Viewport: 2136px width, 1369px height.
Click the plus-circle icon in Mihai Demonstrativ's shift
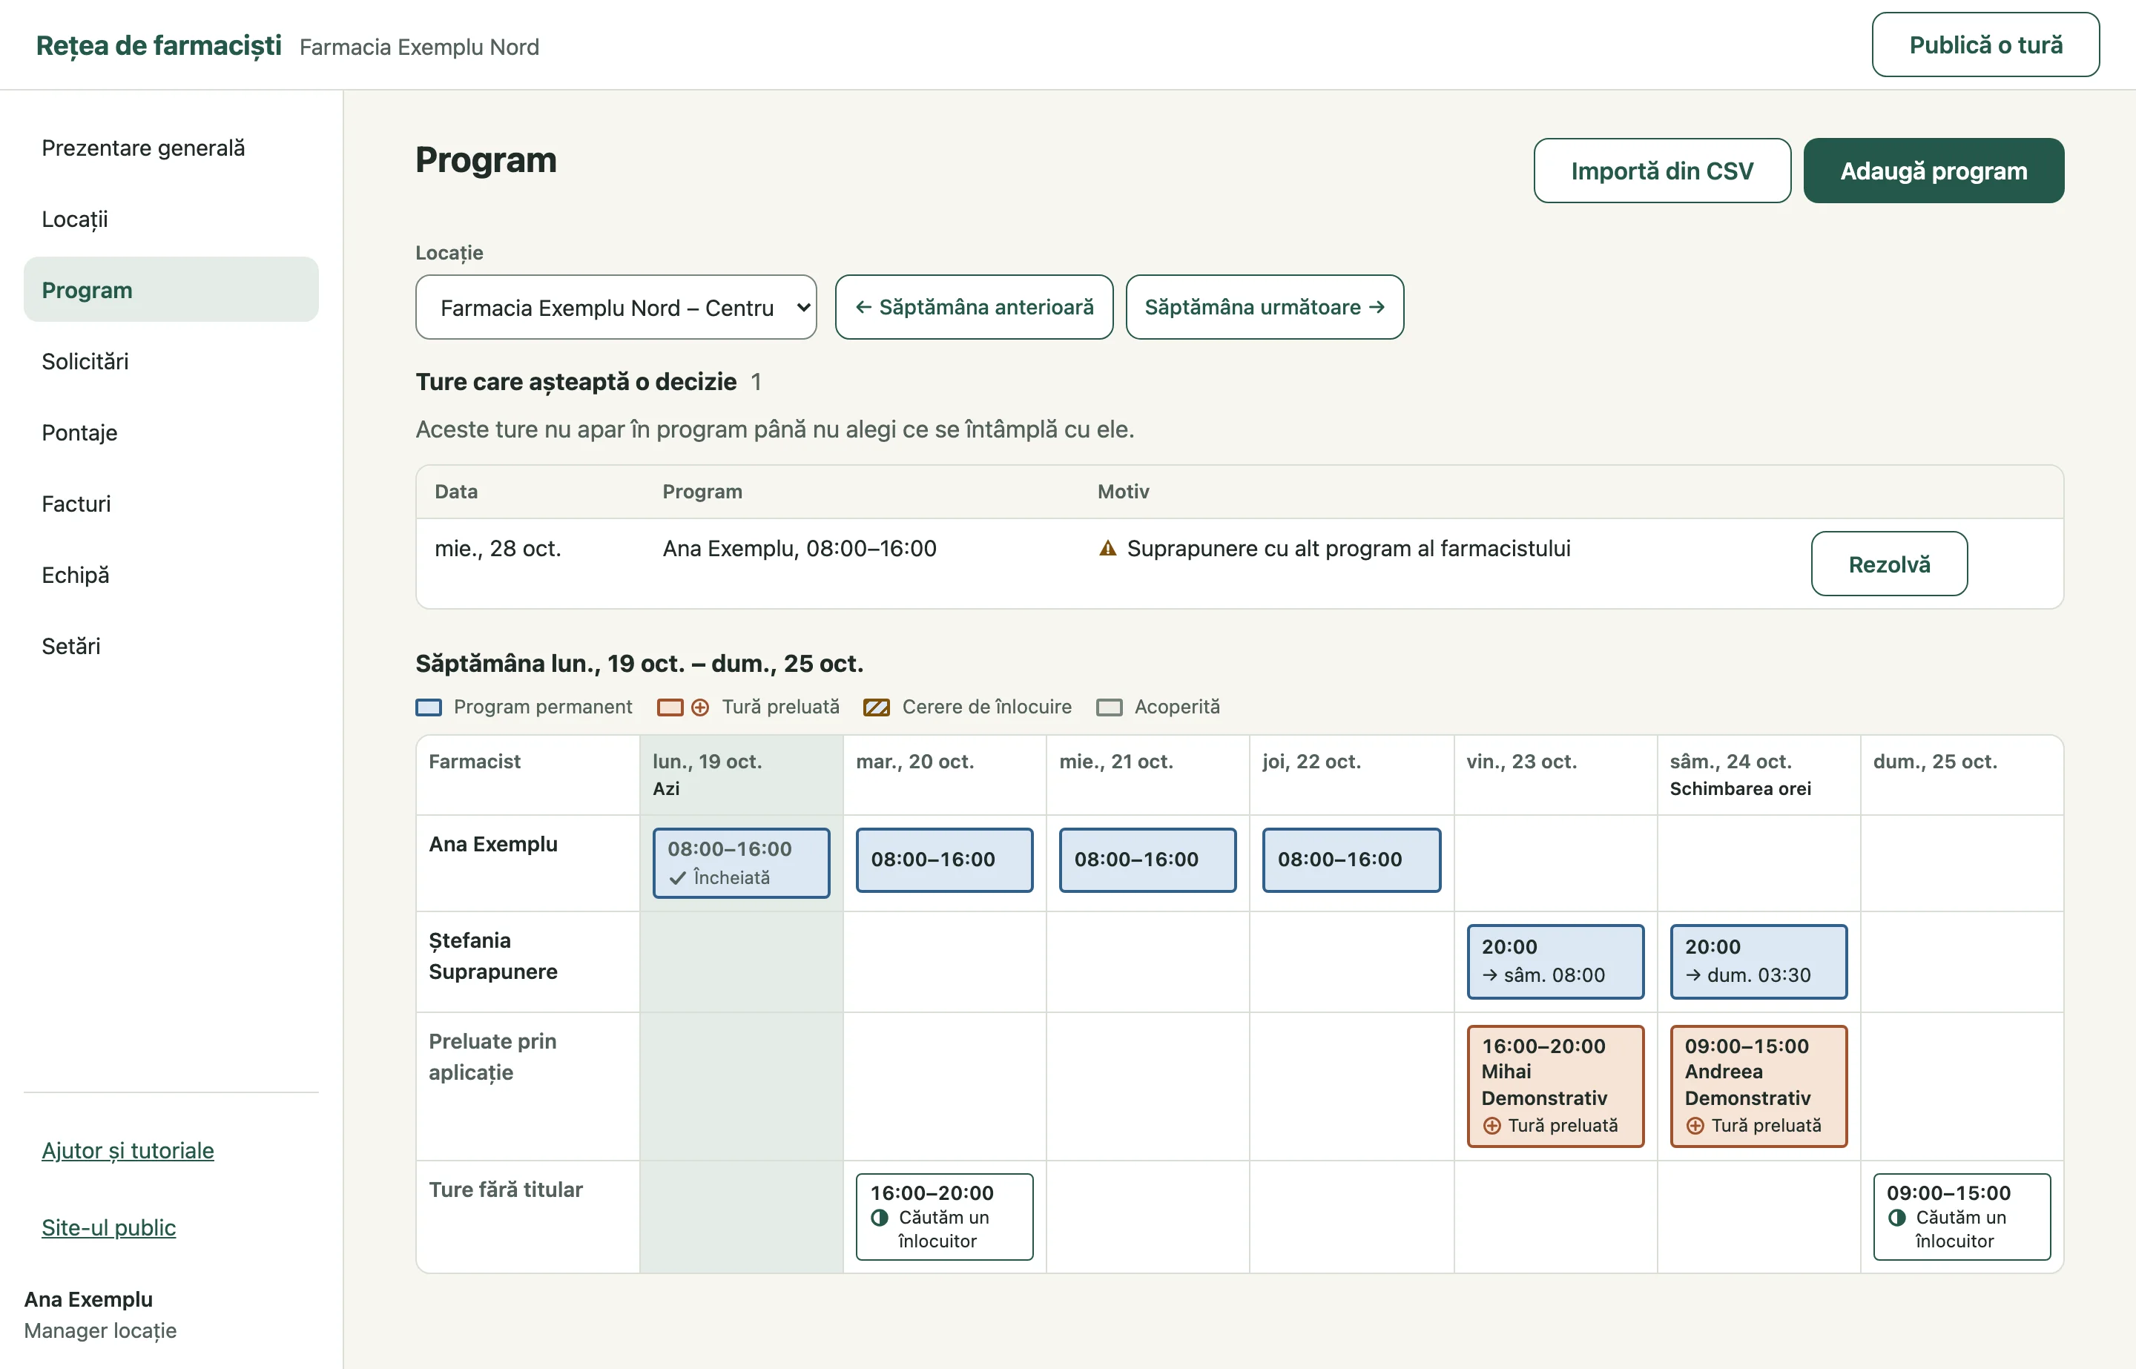click(1491, 1126)
